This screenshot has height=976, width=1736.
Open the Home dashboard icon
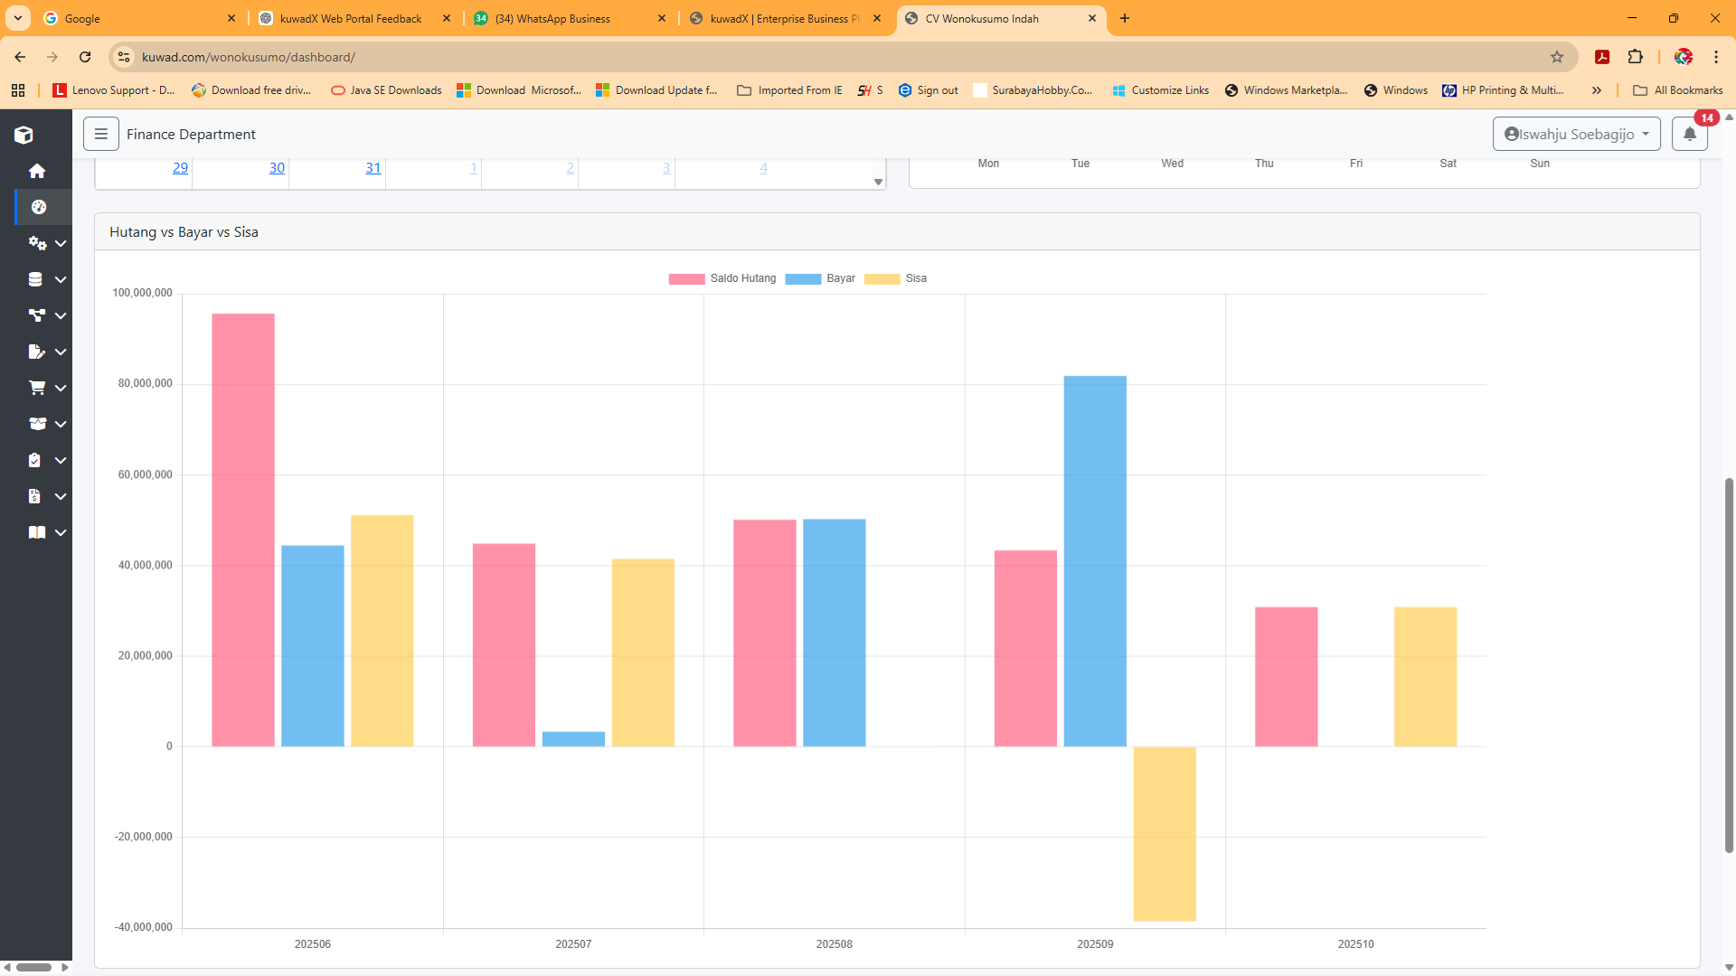pos(37,171)
